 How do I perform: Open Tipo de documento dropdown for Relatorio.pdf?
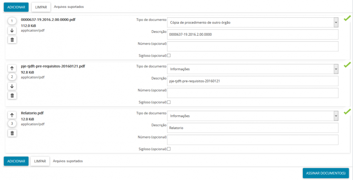[253, 116]
